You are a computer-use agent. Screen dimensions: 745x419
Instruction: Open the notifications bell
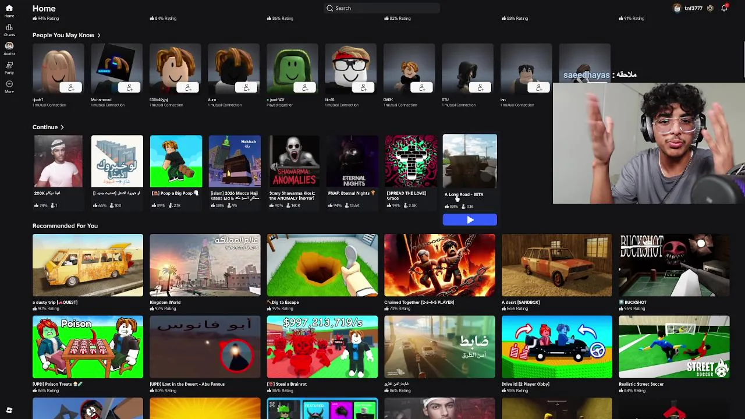coord(724,8)
